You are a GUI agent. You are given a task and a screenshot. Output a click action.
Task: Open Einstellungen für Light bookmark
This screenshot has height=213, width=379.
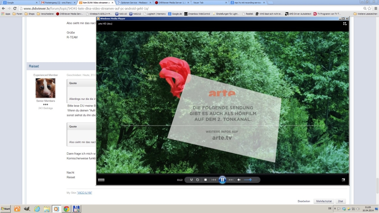(226, 14)
